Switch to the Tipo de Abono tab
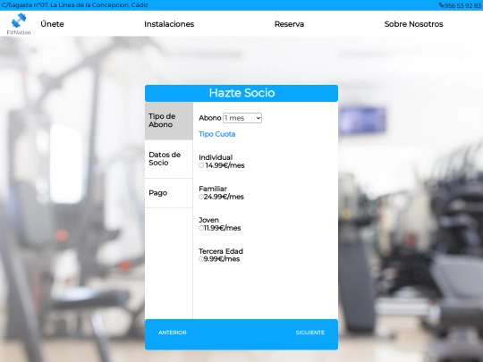 coord(169,121)
